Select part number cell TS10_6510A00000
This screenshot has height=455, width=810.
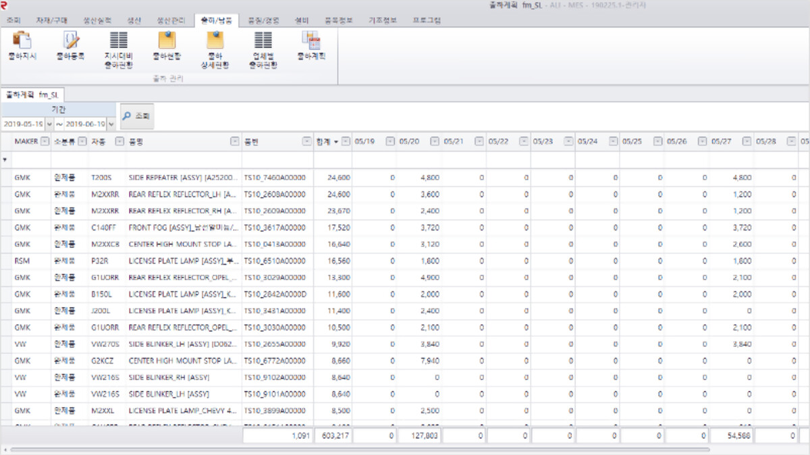(x=276, y=260)
